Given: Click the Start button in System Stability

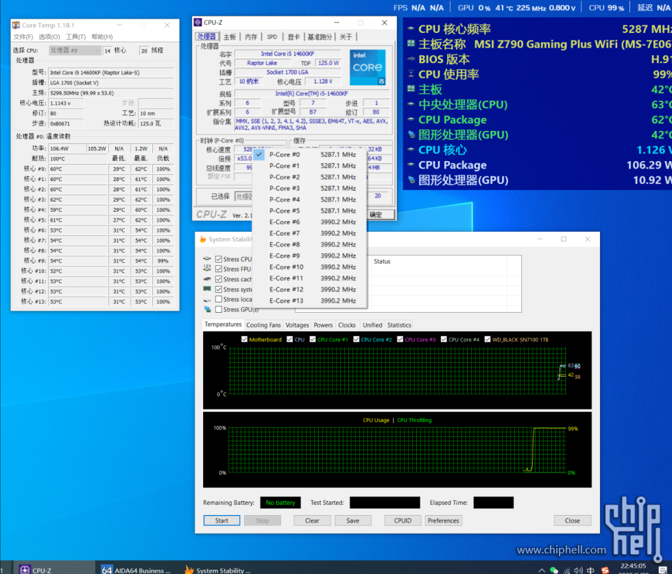Looking at the screenshot, I should coord(221,521).
